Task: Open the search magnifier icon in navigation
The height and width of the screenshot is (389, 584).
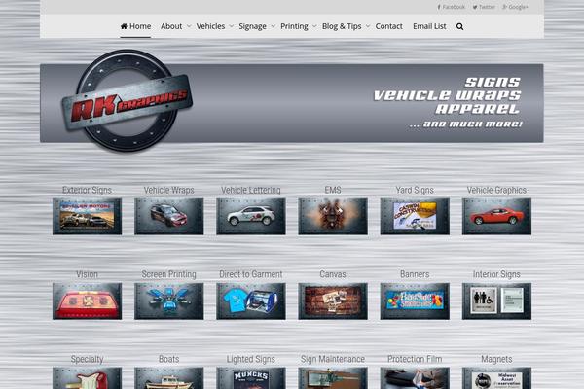Action: tap(460, 26)
